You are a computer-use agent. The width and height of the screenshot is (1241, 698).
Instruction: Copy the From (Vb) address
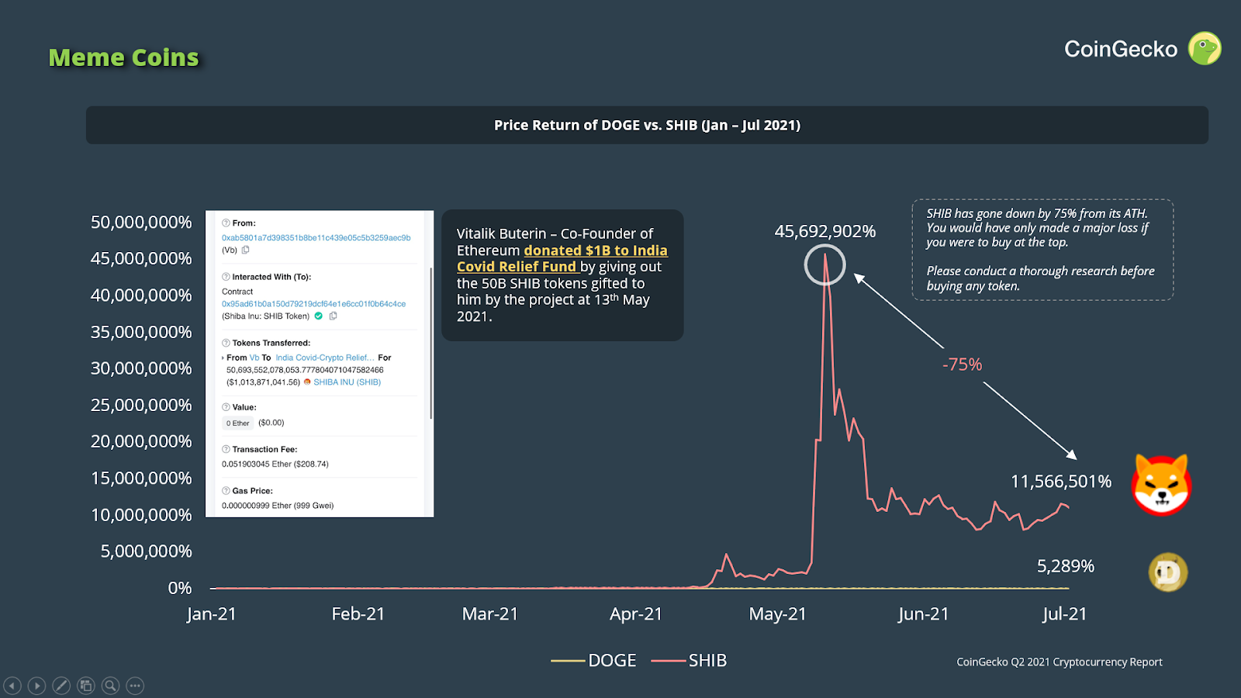[246, 250]
